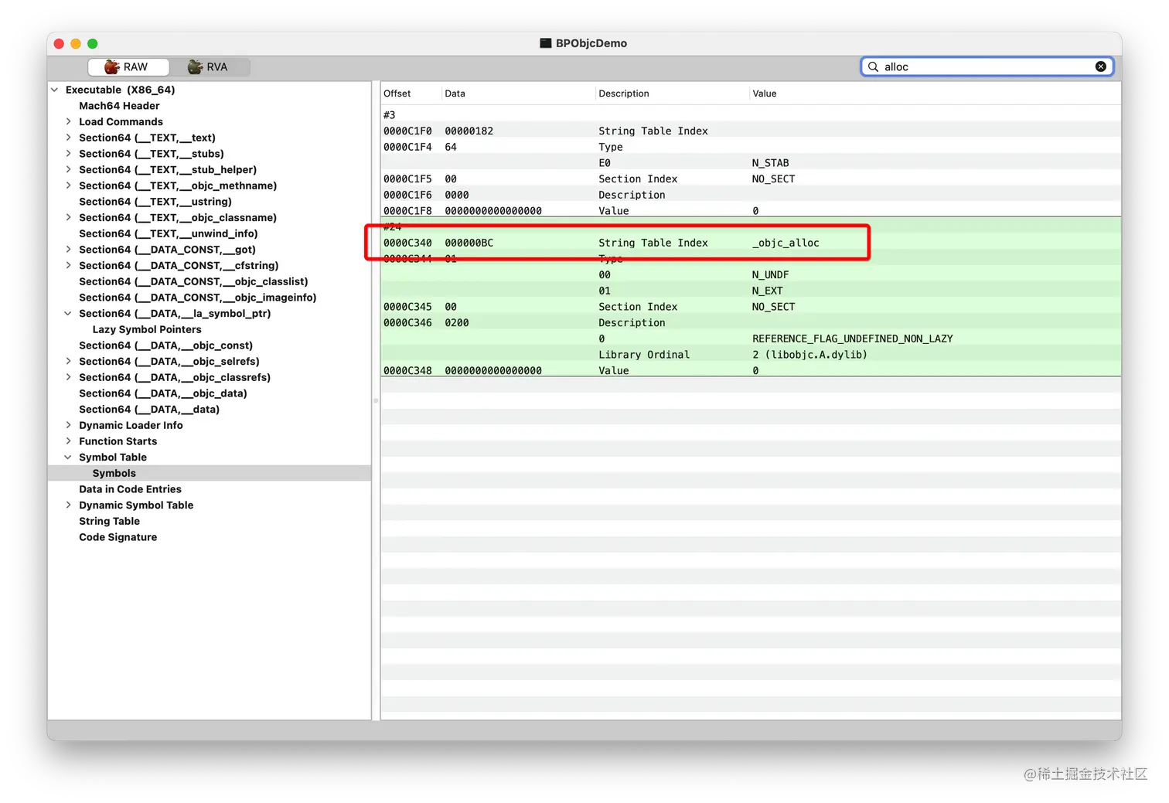Select REFERENCE_FLAG_UNDEFINED_NON_LAZY value
Viewport: 1169px width, 803px height.
click(x=852, y=339)
